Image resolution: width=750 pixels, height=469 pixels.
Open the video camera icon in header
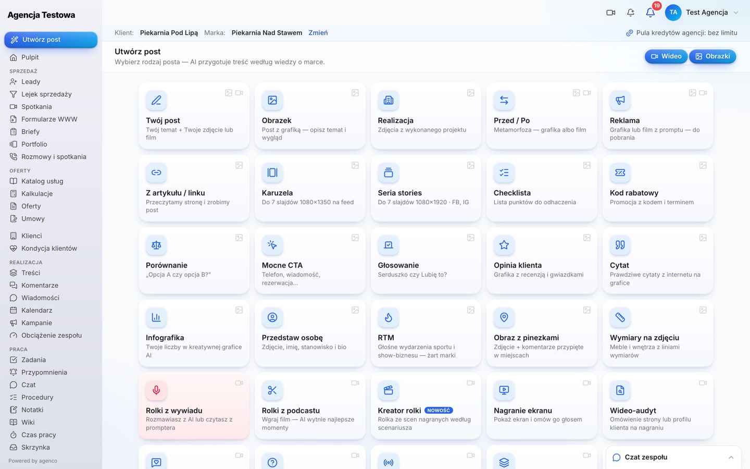[x=611, y=13]
